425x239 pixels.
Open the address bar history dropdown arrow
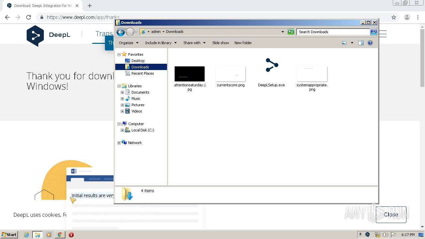click(283, 32)
